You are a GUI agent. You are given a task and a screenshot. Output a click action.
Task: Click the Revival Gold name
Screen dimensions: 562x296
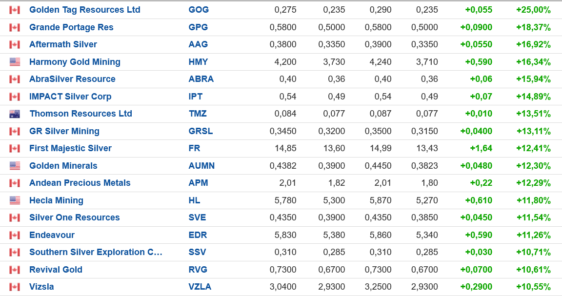pos(56,270)
